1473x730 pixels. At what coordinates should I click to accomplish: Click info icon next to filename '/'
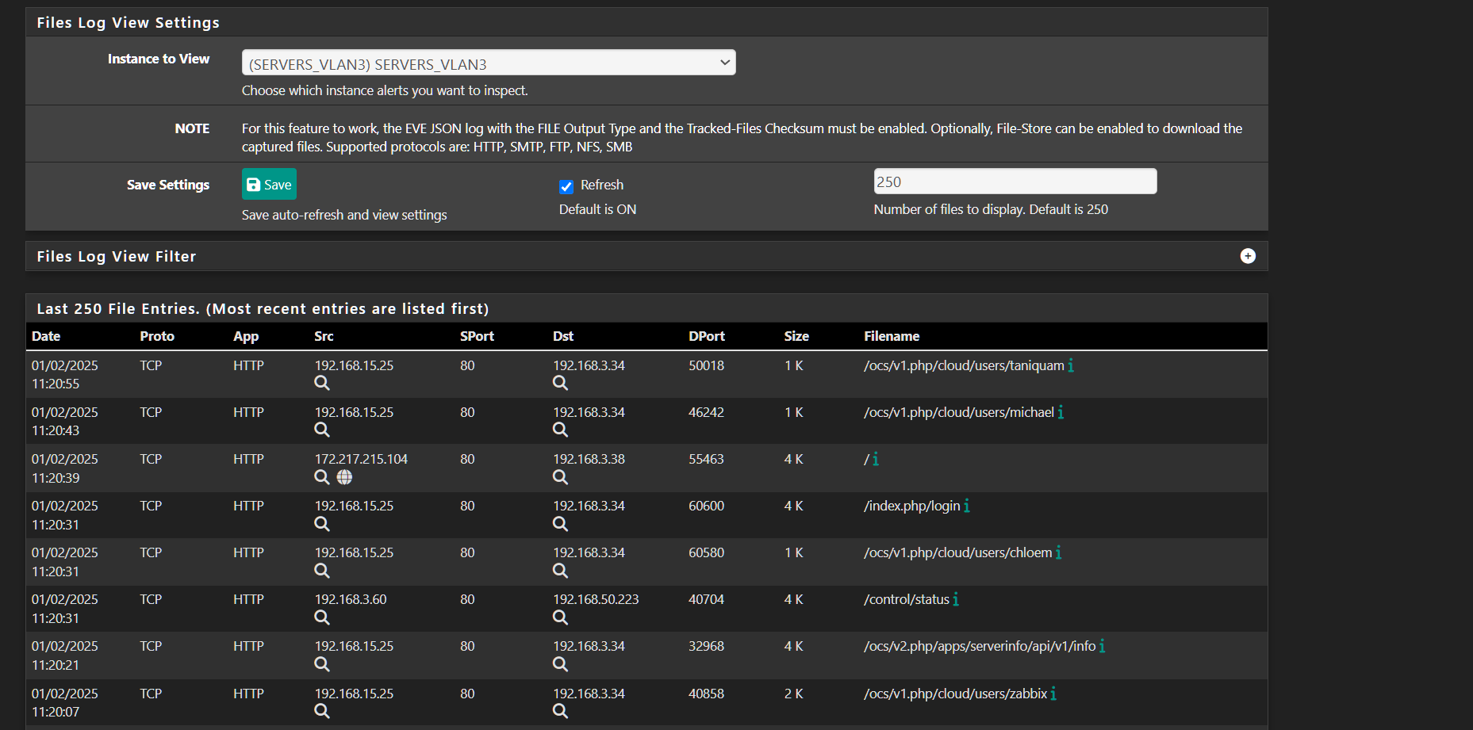(876, 459)
